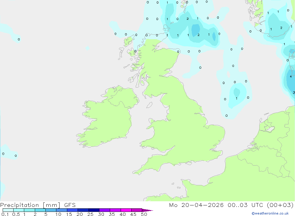Click the 1–2 mm legend color swatch
This screenshot has width=295, height=216.
pyautogui.click(x=29, y=210)
